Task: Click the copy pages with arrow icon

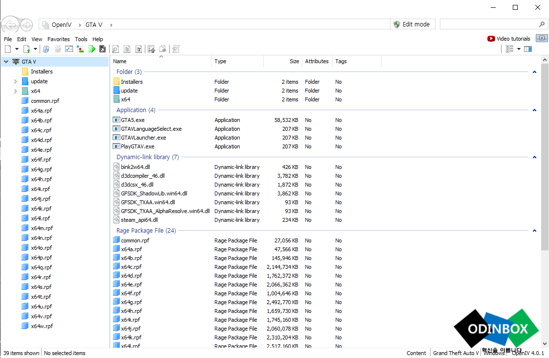Action: click(x=163, y=49)
